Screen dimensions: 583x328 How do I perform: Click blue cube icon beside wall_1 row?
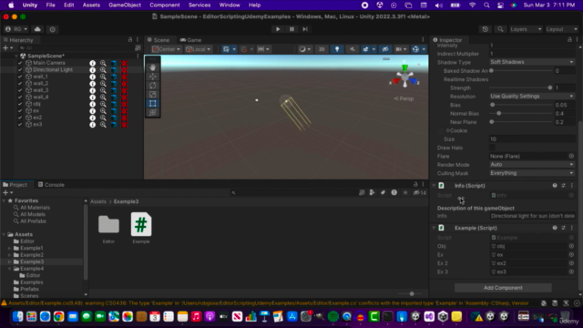point(114,77)
